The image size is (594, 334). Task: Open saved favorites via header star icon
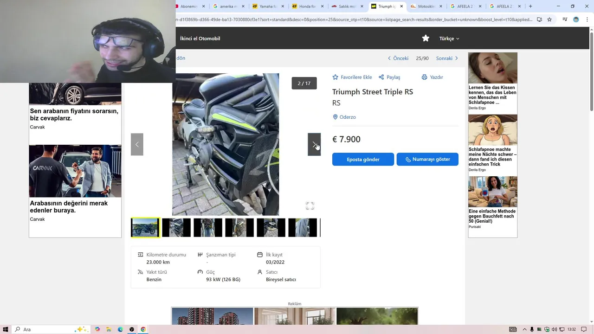(x=426, y=39)
